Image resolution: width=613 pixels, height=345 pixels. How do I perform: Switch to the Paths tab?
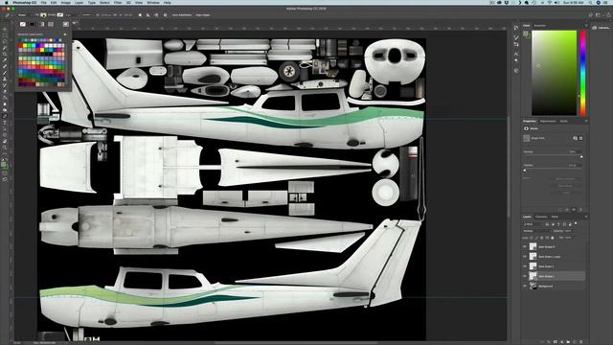point(555,217)
